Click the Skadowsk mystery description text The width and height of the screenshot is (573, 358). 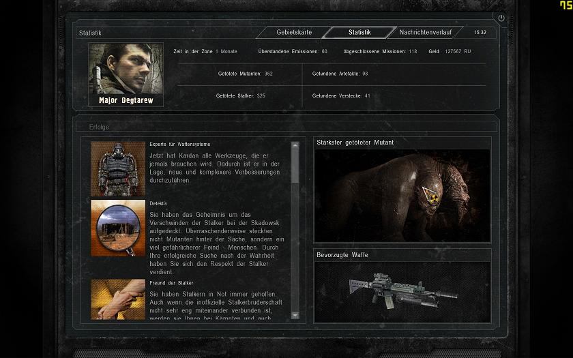click(217, 243)
